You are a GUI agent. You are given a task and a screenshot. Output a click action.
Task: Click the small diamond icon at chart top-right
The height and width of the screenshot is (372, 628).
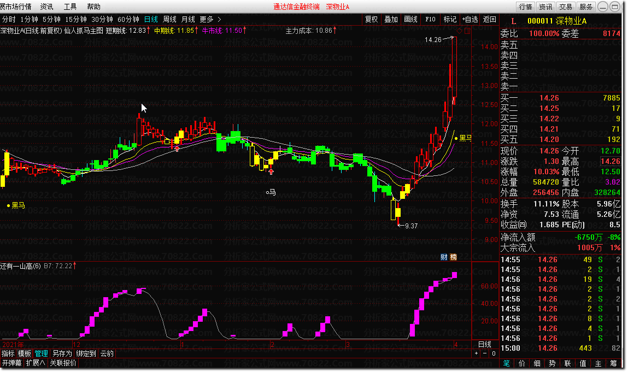[459, 31]
